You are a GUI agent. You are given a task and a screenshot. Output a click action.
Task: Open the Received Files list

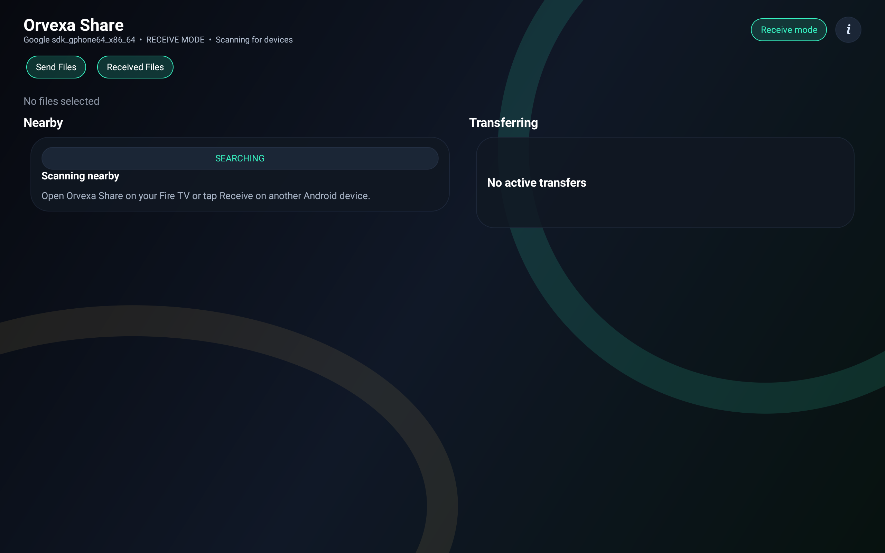pyautogui.click(x=135, y=67)
